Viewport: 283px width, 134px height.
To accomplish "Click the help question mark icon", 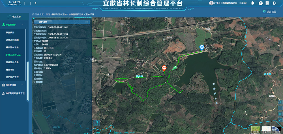I will 260,3.
